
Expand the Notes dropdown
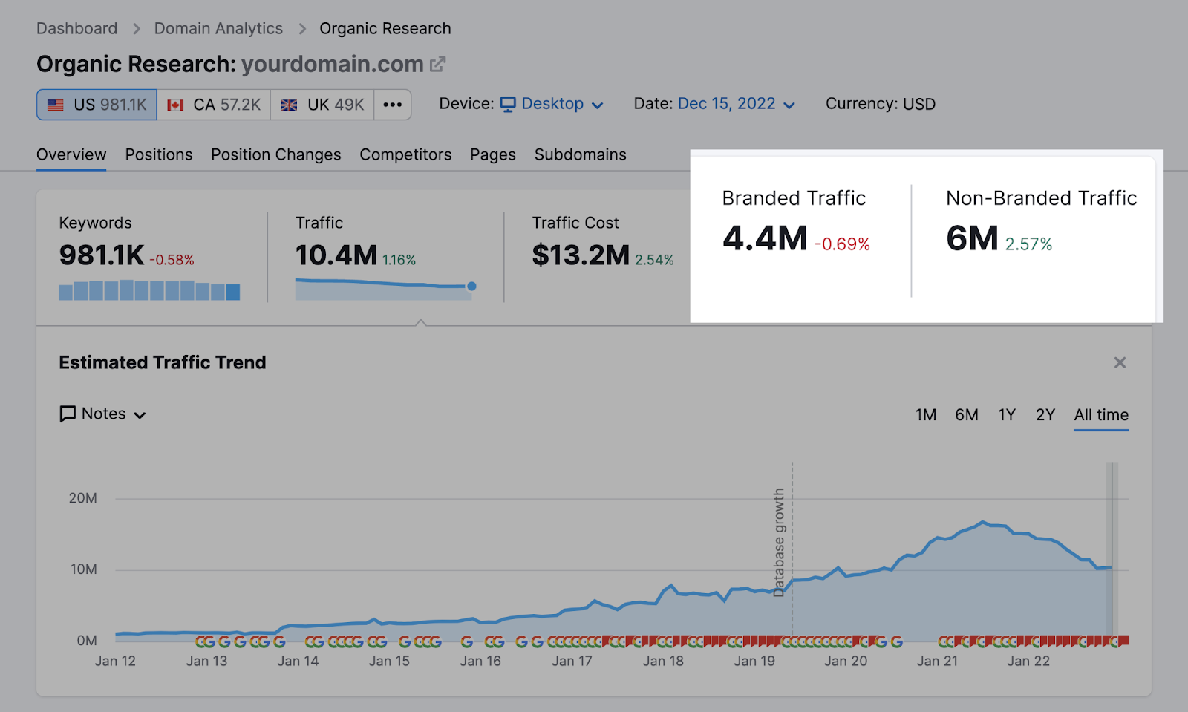(x=102, y=414)
